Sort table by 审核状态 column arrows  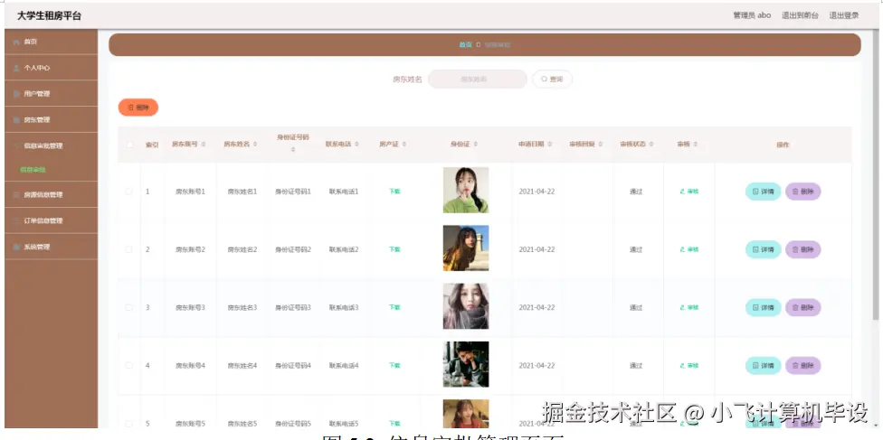click(x=651, y=145)
